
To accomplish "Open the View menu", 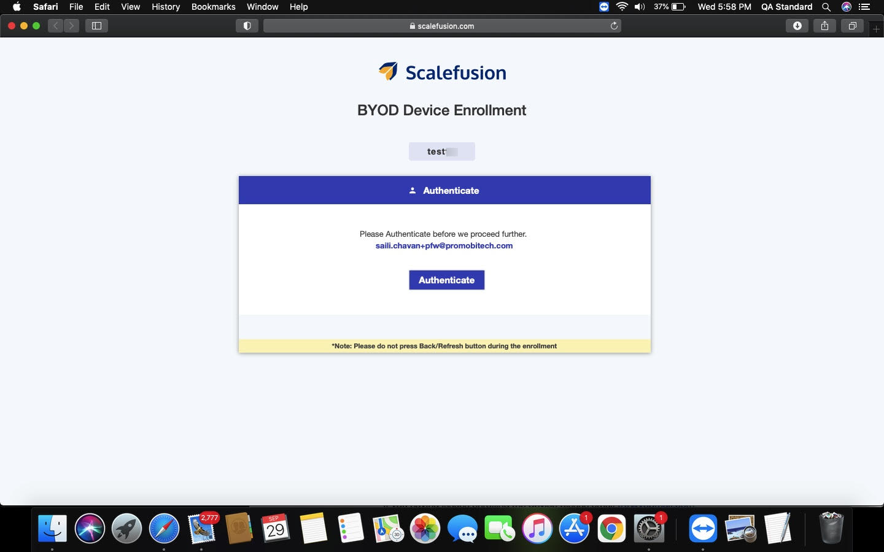I will point(130,7).
